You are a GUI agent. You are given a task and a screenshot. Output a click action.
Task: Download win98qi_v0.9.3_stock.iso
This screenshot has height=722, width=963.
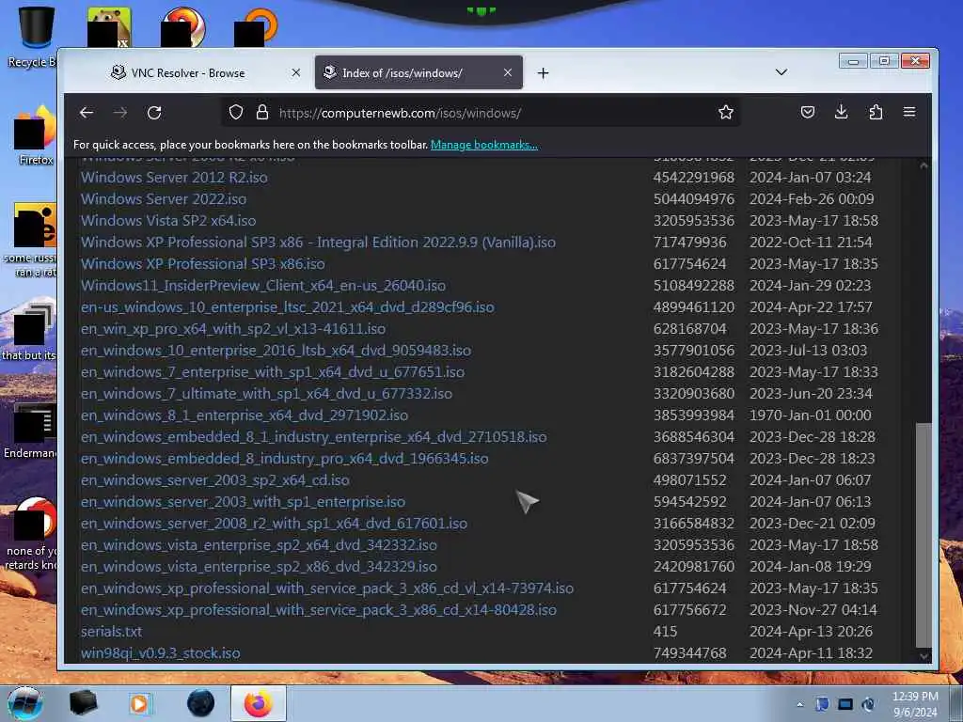pos(160,653)
